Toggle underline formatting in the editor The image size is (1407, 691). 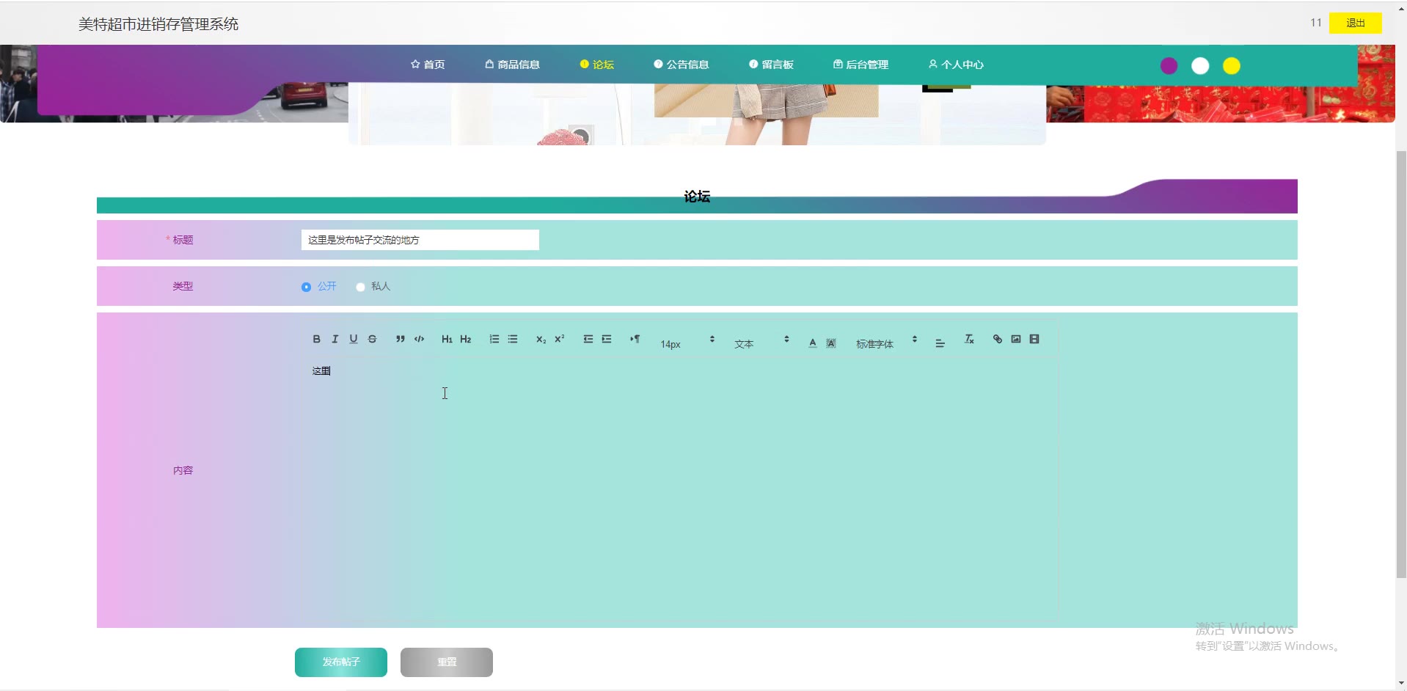point(354,339)
